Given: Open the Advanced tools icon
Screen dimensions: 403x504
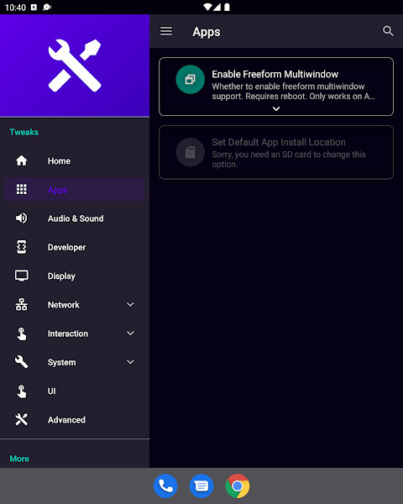Looking at the screenshot, I should coord(22,419).
